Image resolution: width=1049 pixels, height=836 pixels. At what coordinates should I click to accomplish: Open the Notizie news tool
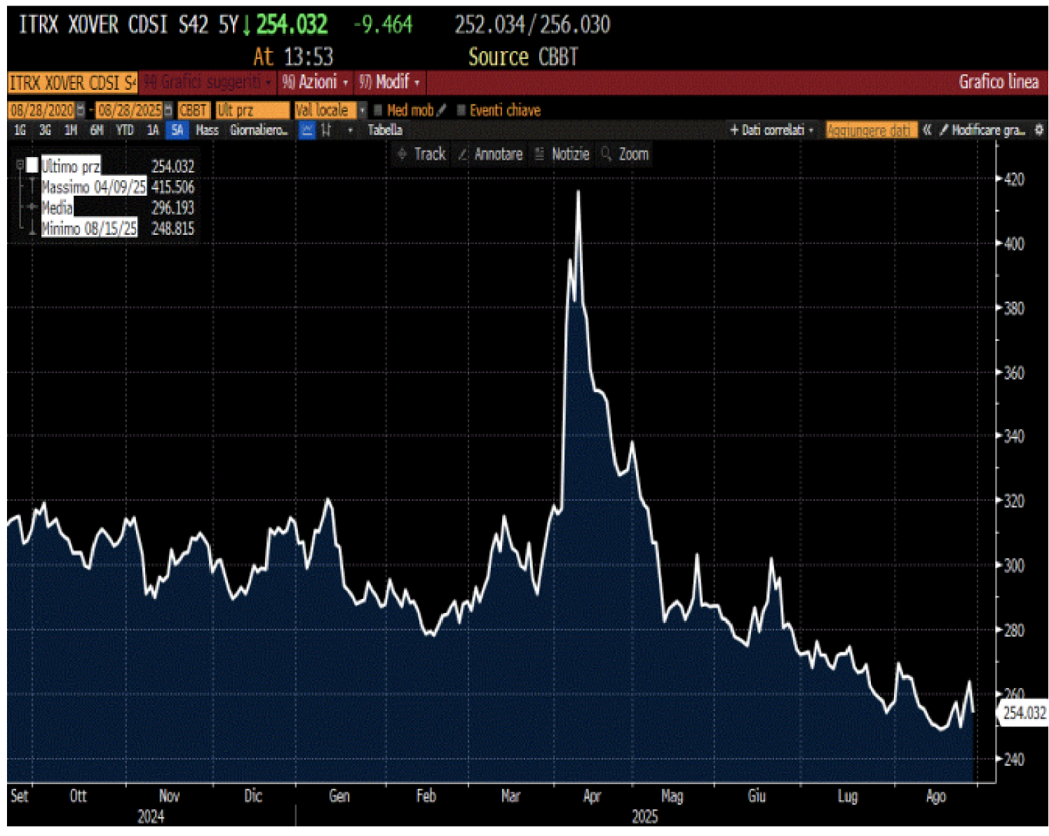[x=562, y=154]
